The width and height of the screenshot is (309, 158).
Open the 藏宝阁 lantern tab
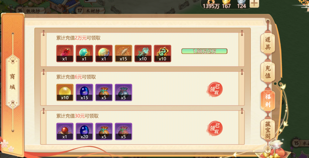(268, 130)
